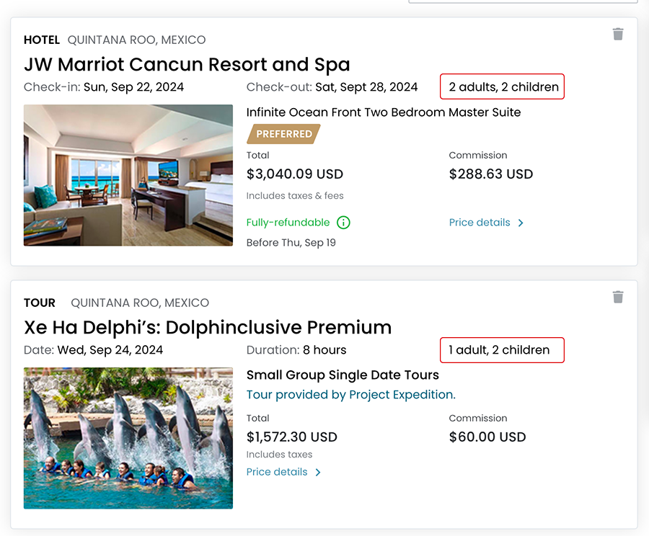
Task: Remove the Xe Ha Delphi's tour item
Action: pyautogui.click(x=618, y=297)
